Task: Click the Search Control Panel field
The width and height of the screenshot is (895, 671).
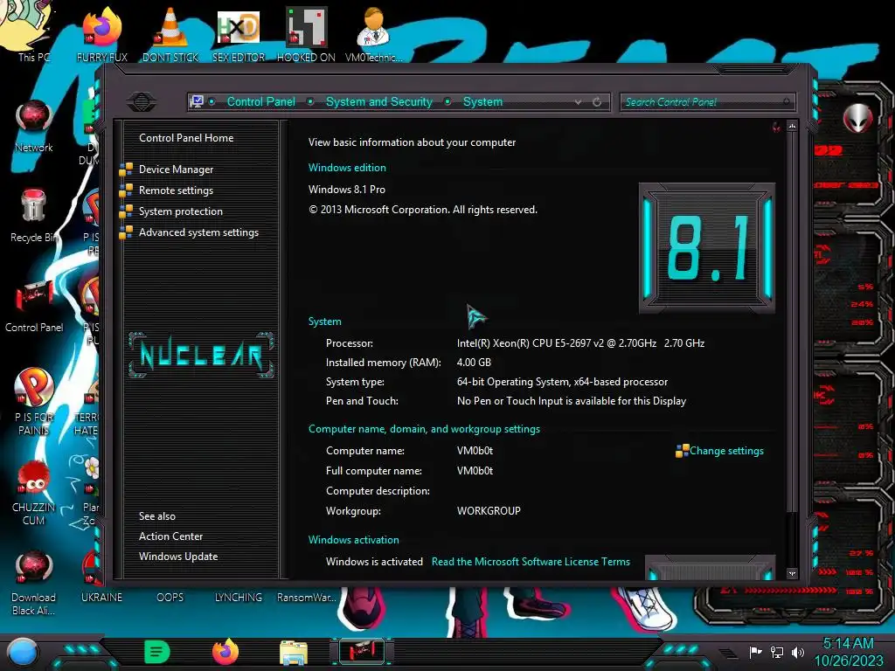Action: [707, 102]
